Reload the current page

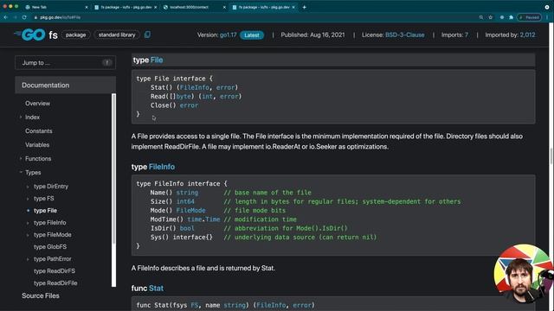24,17
